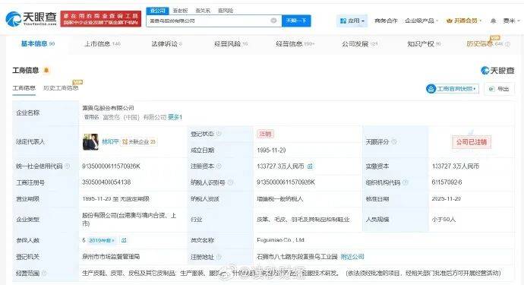Click the 泉州市市场监督管理局 registration authority value
This screenshot has width=524, height=285.
pyautogui.click(x=111, y=257)
